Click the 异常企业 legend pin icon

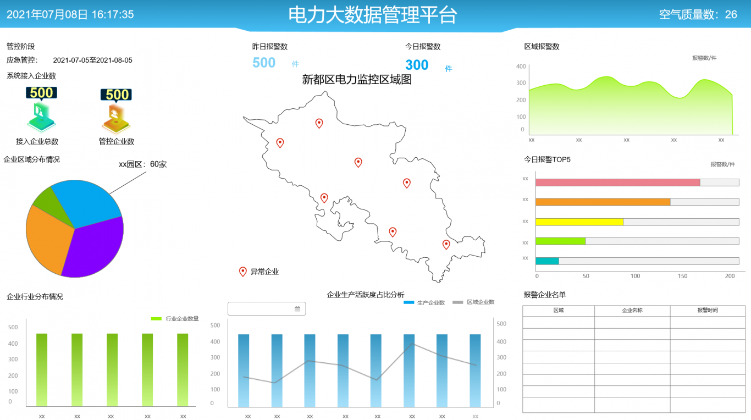click(243, 272)
